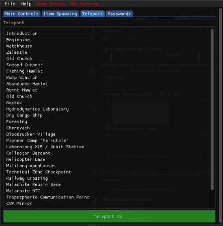Switch to the Item Spawning tab
Image resolution: width=223 pixels, height=226 pixels.
tap(60, 14)
